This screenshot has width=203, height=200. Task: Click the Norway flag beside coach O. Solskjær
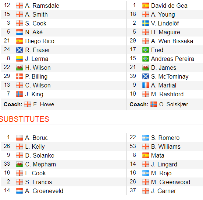(x=154, y=104)
